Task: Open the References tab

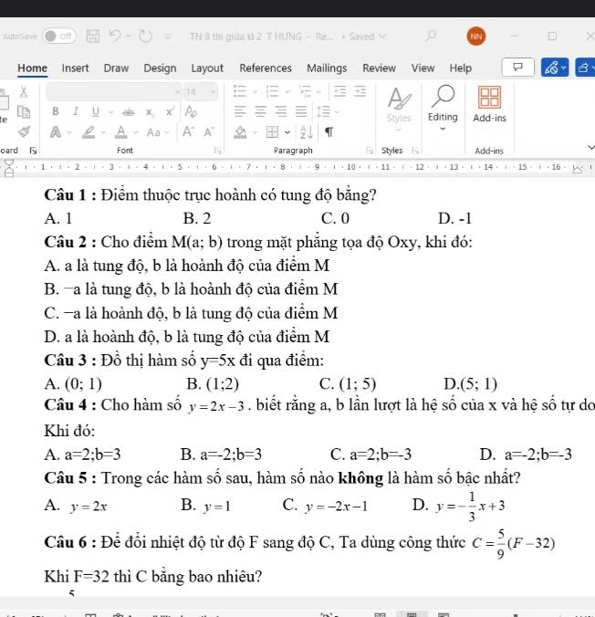Action: coord(265,68)
